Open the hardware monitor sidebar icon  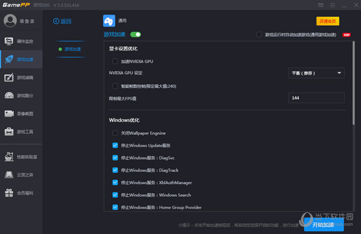tap(9, 42)
